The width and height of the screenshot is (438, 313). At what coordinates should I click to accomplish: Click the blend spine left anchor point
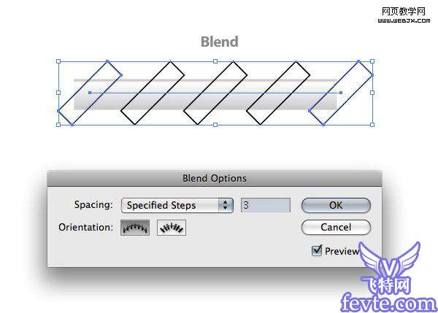[x=90, y=93]
